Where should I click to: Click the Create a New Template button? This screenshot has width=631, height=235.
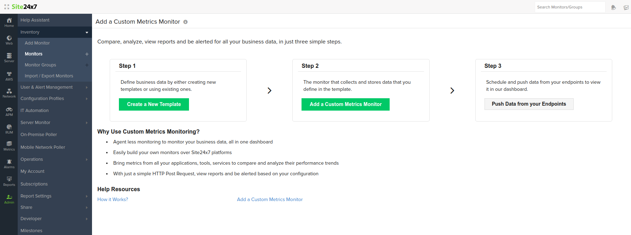click(x=154, y=104)
